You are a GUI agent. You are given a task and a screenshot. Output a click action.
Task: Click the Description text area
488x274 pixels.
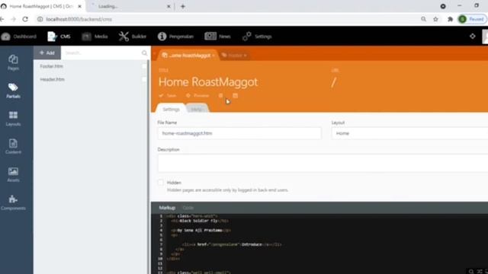[323, 164]
